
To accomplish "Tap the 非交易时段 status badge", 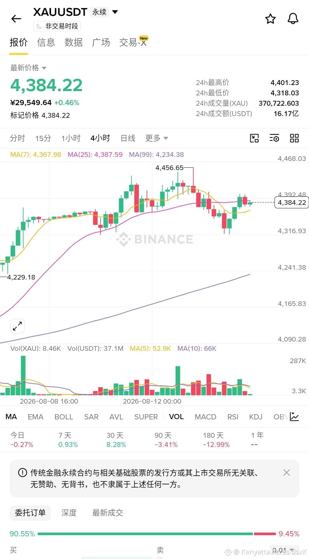I will pos(57,26).
